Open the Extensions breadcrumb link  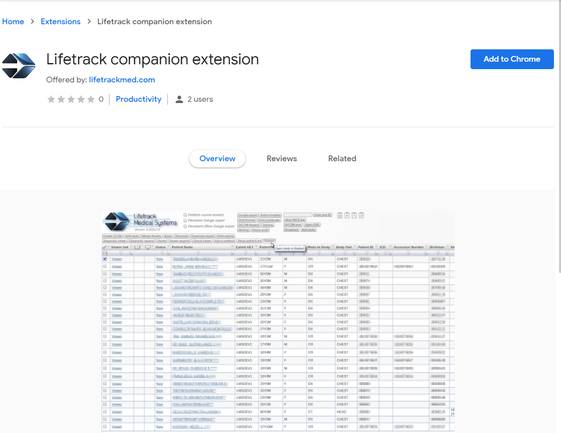click(x=60, y=22)
